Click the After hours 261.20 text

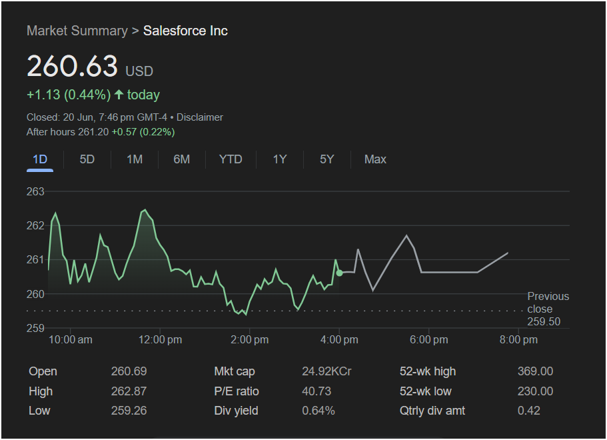point(67,132)
